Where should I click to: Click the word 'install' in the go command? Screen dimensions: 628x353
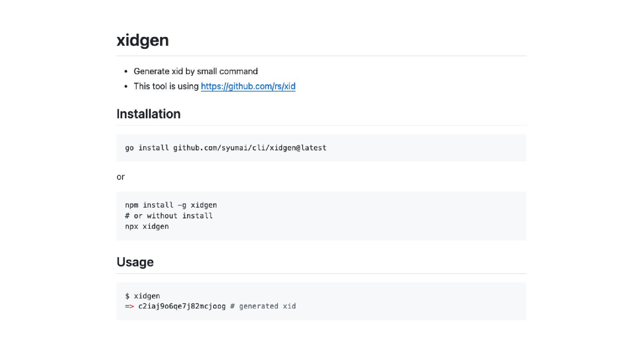click(x=153, y=148)
